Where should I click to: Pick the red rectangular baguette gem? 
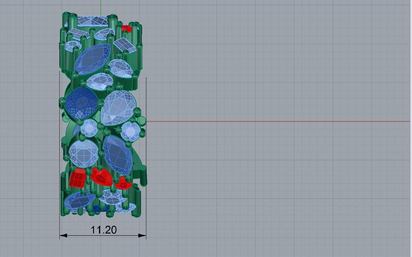tap(77, 178)
